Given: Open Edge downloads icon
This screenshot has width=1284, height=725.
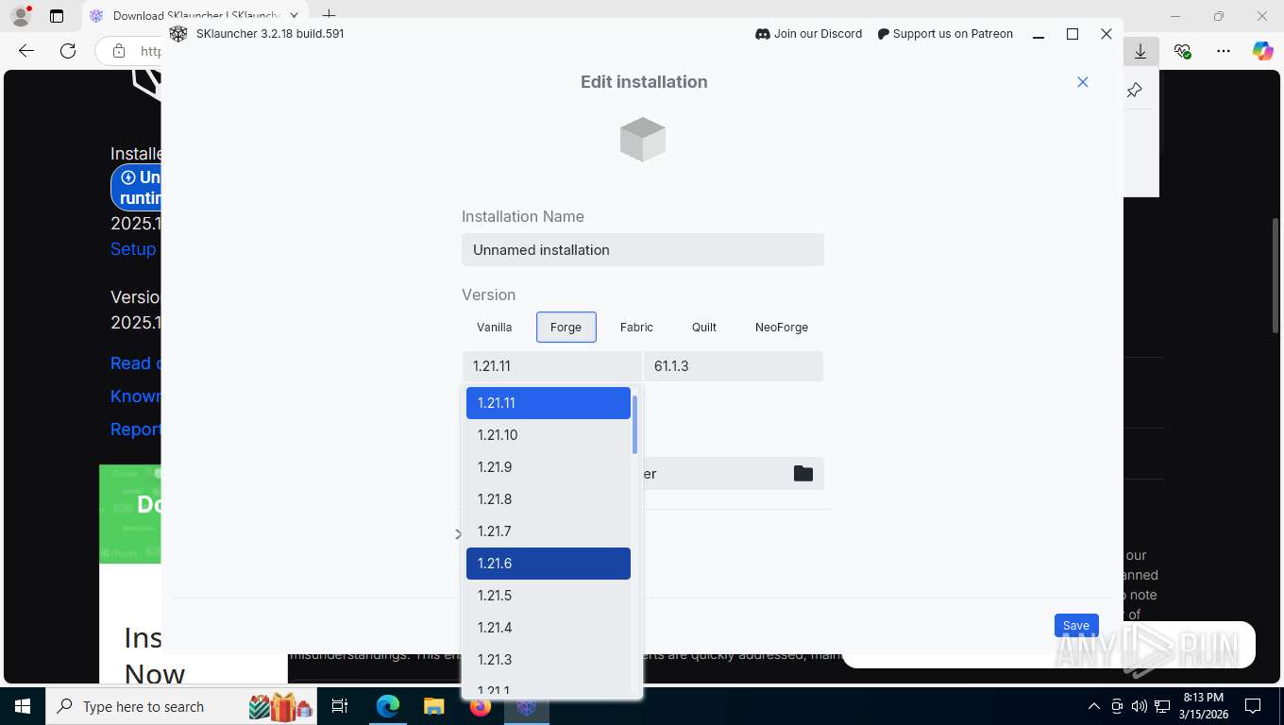Looking at the screenshot, I should (1140, 51).
